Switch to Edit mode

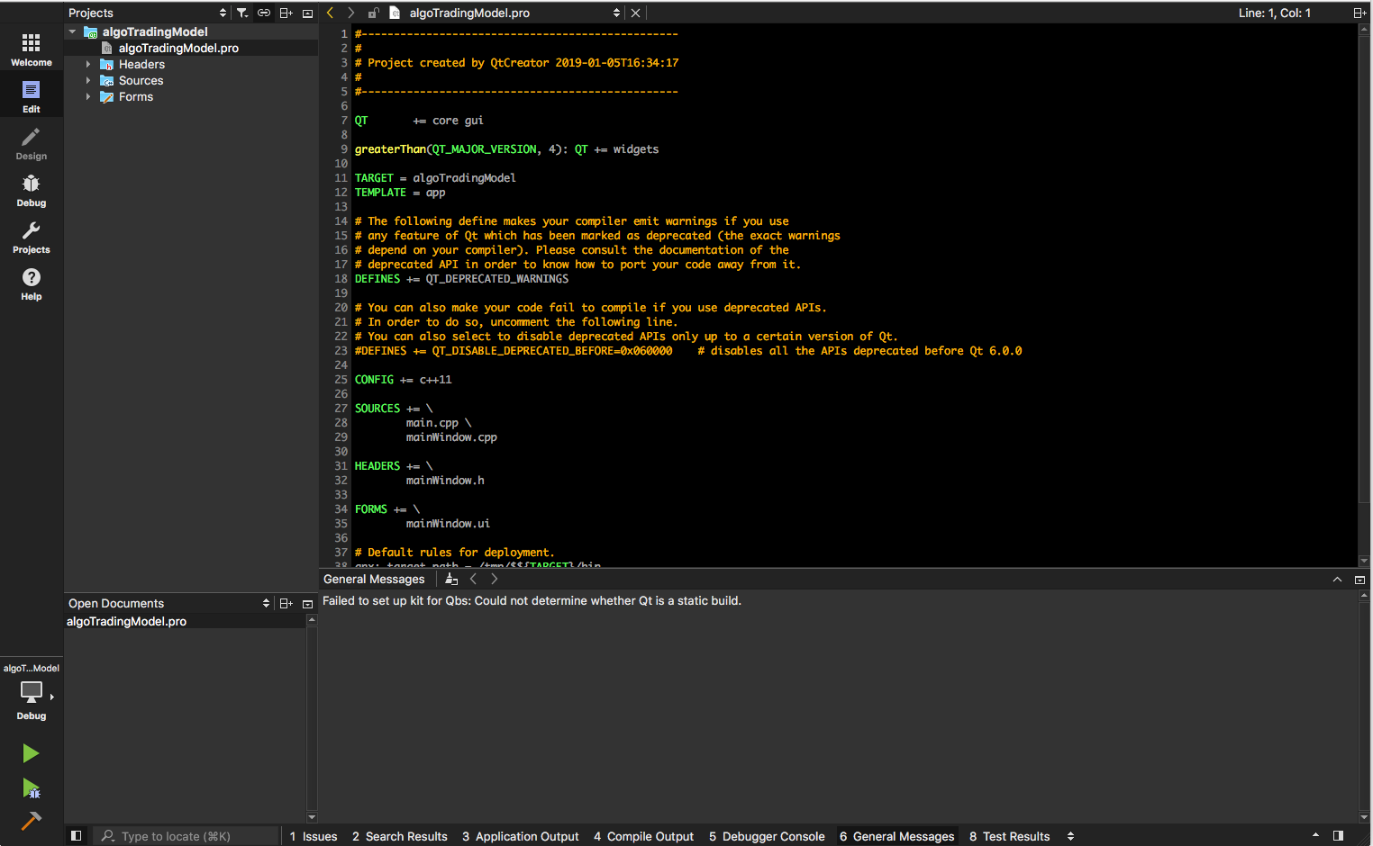(x=32, y=96)
